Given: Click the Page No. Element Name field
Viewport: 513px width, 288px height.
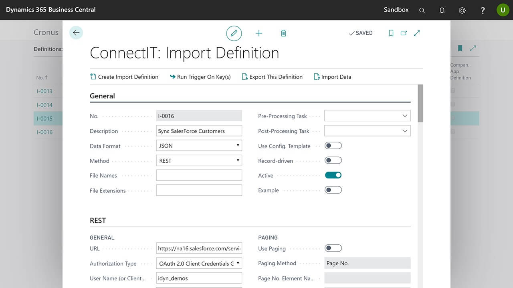Looking at the screenshot, I should (x=368, y=278).
